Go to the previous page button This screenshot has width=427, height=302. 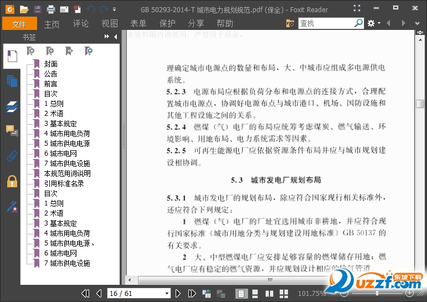(x=99, y=293)
